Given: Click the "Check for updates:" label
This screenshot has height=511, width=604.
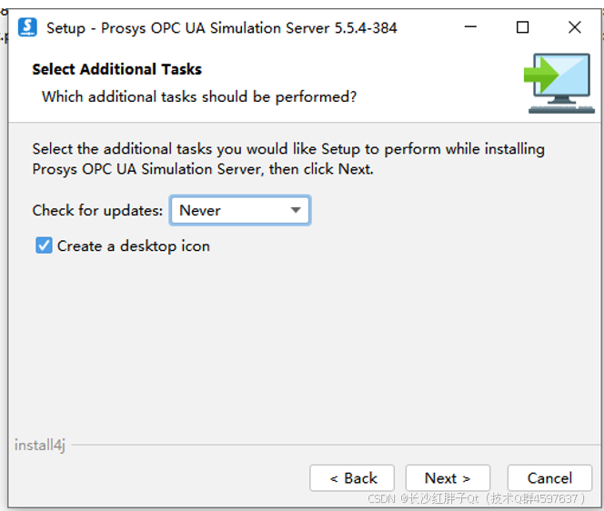Looking at the screenshot, I should [x=97, y=210].
